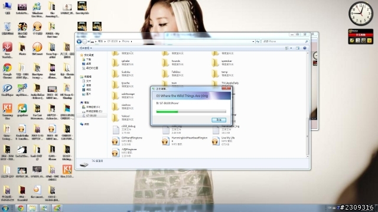Click the Windows Live Messenger desktop icon
The height and width of the screenshot is (212, 378).
coord(37,9)
